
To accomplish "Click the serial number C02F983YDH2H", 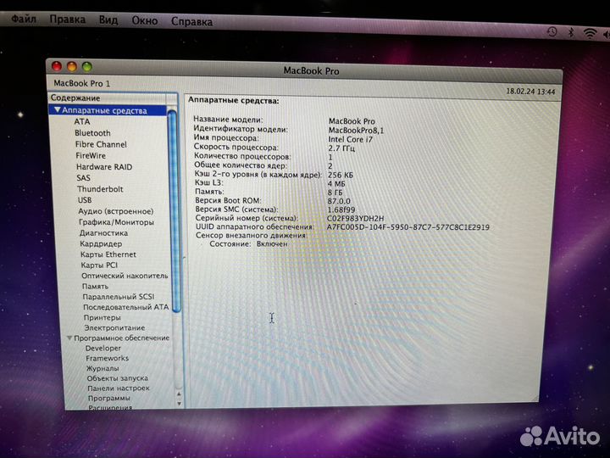I will 355,219.
